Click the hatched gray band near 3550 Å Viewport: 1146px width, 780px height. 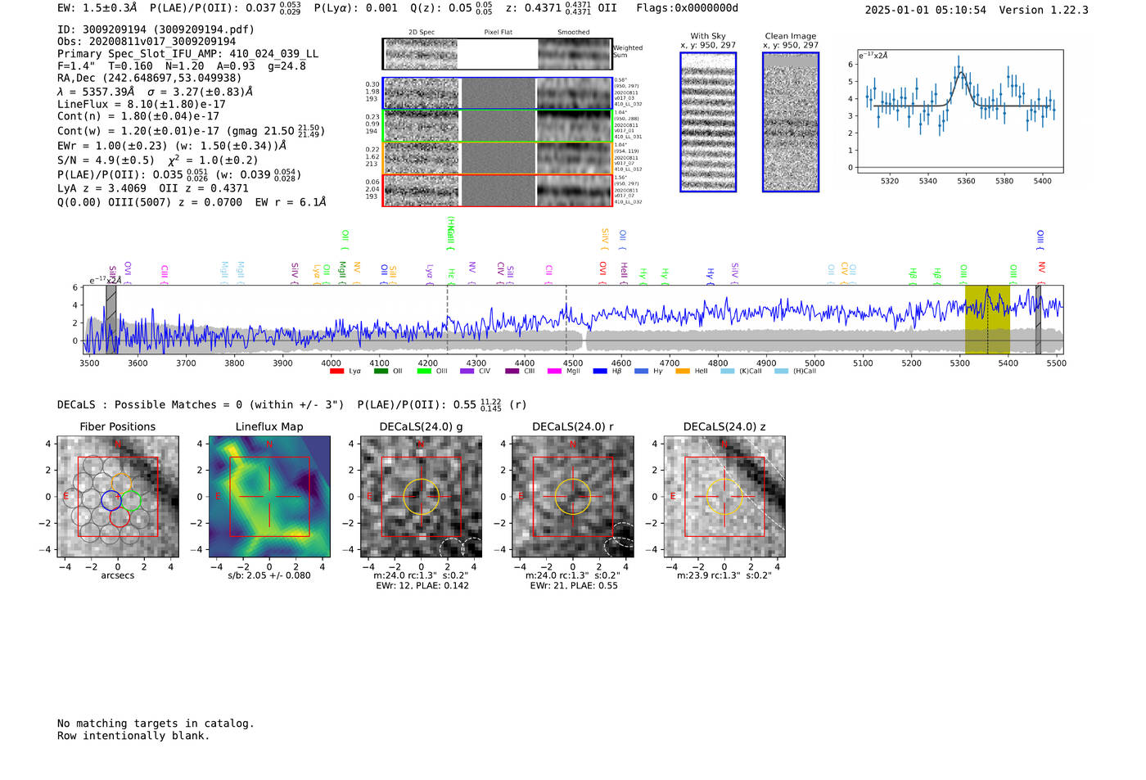[x=111, y=319]
